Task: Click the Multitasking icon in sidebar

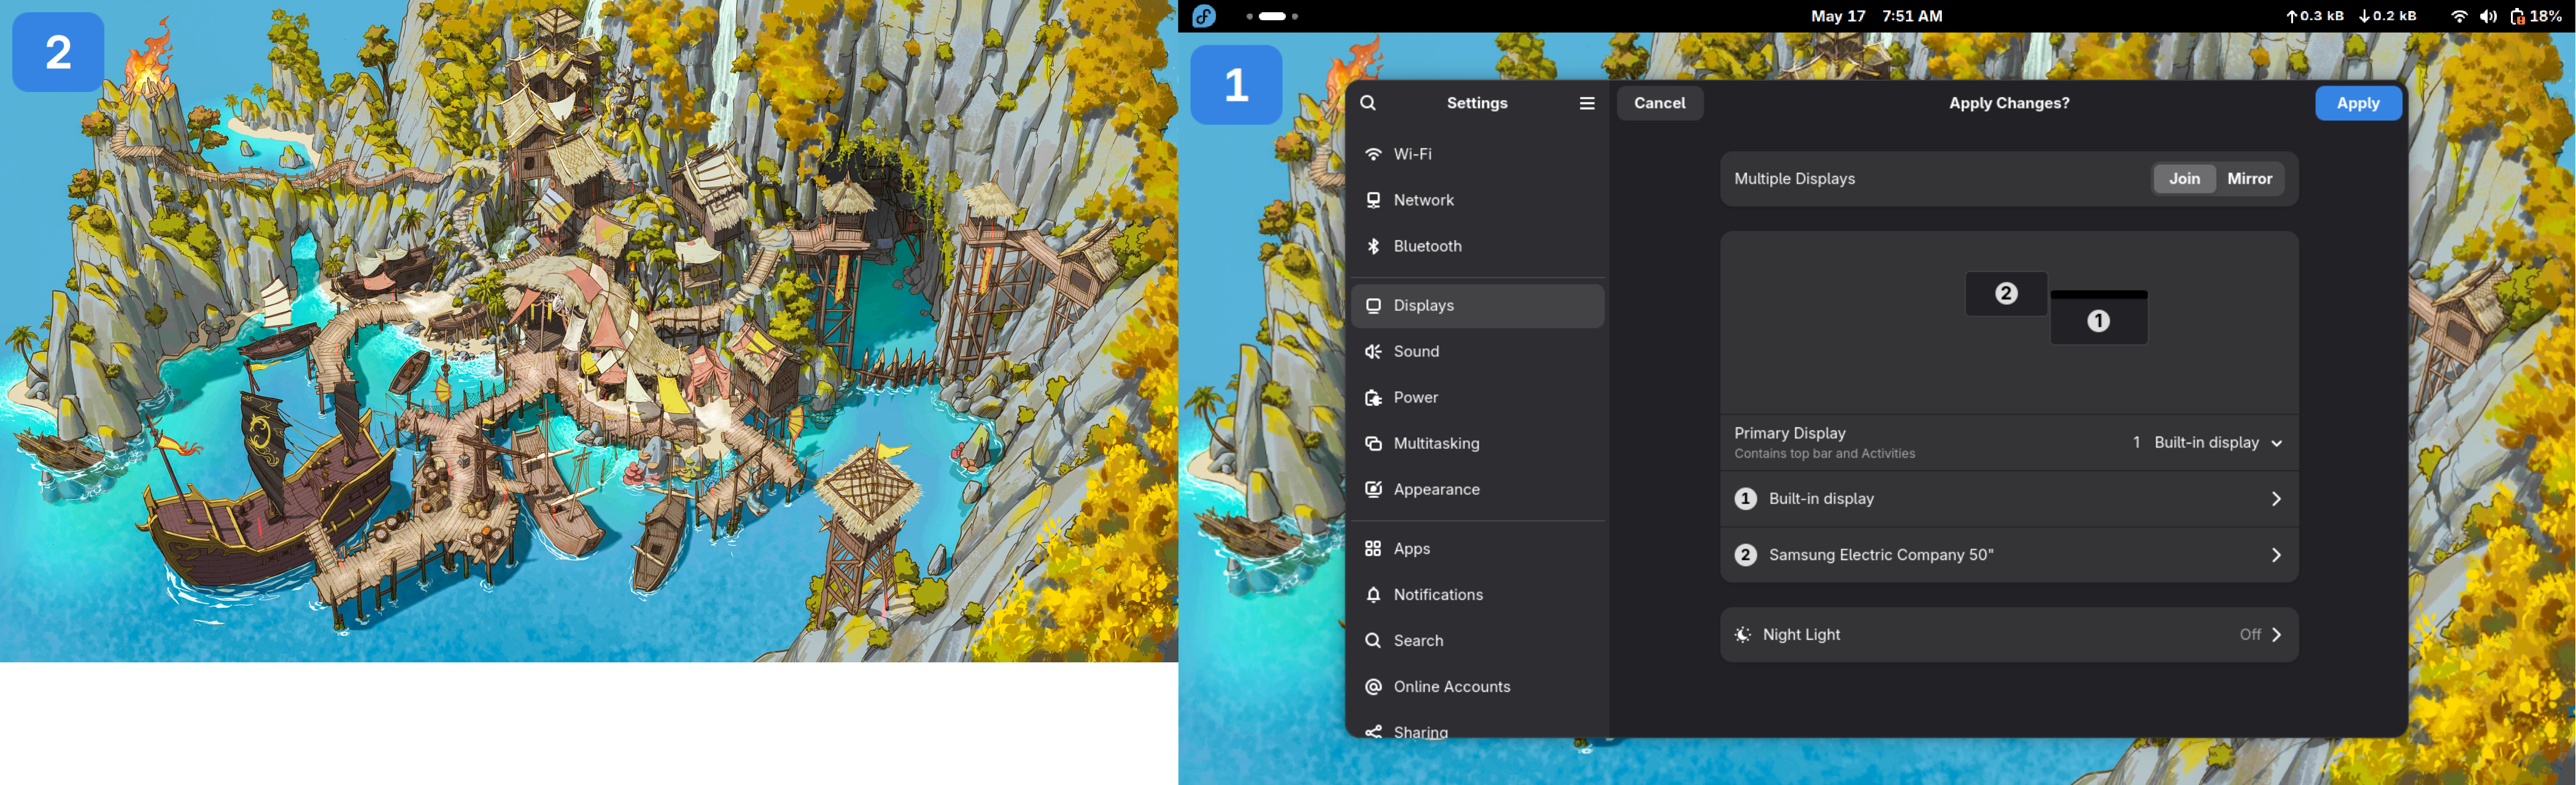Action: point(1374,443)
